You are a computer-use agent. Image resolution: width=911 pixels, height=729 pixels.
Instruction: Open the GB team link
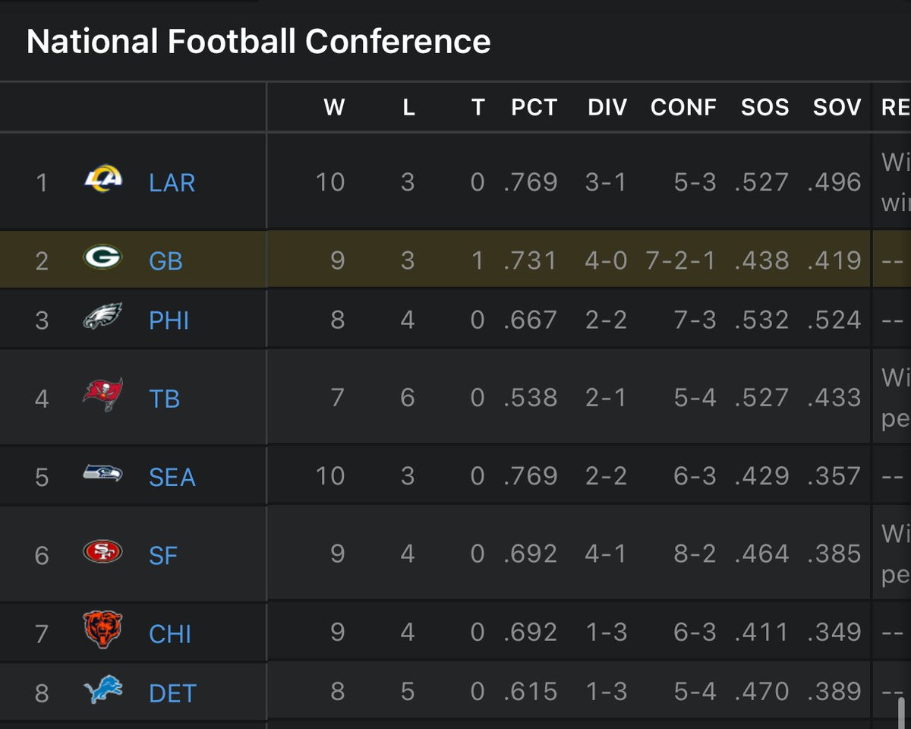(x=165, y=261)
